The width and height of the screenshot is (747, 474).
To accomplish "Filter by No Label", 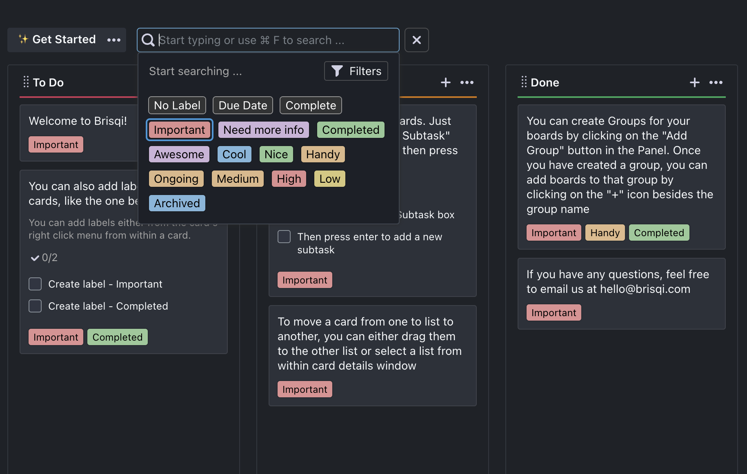I will tap(177, 105).
